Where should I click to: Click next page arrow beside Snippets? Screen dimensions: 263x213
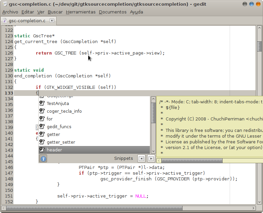[151, 158]
